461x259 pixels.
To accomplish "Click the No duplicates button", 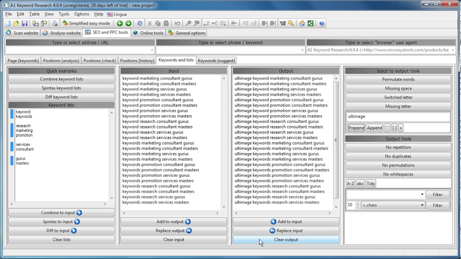I will pyautogui.click(x=398, y=156).
